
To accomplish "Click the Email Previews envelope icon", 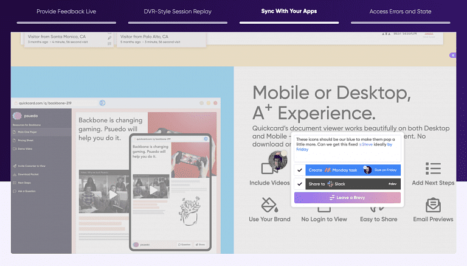I will click(x=433, y=205).
